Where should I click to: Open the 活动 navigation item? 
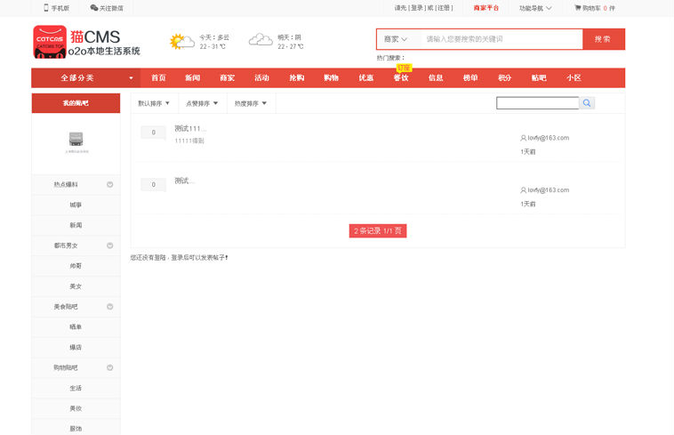click(x=261, y=77)
